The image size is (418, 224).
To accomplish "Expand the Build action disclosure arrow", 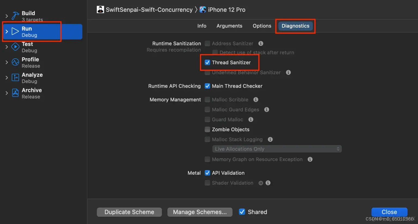I will [7, 16].
